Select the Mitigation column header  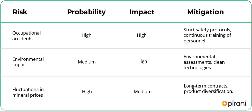[x=205, y=12]
